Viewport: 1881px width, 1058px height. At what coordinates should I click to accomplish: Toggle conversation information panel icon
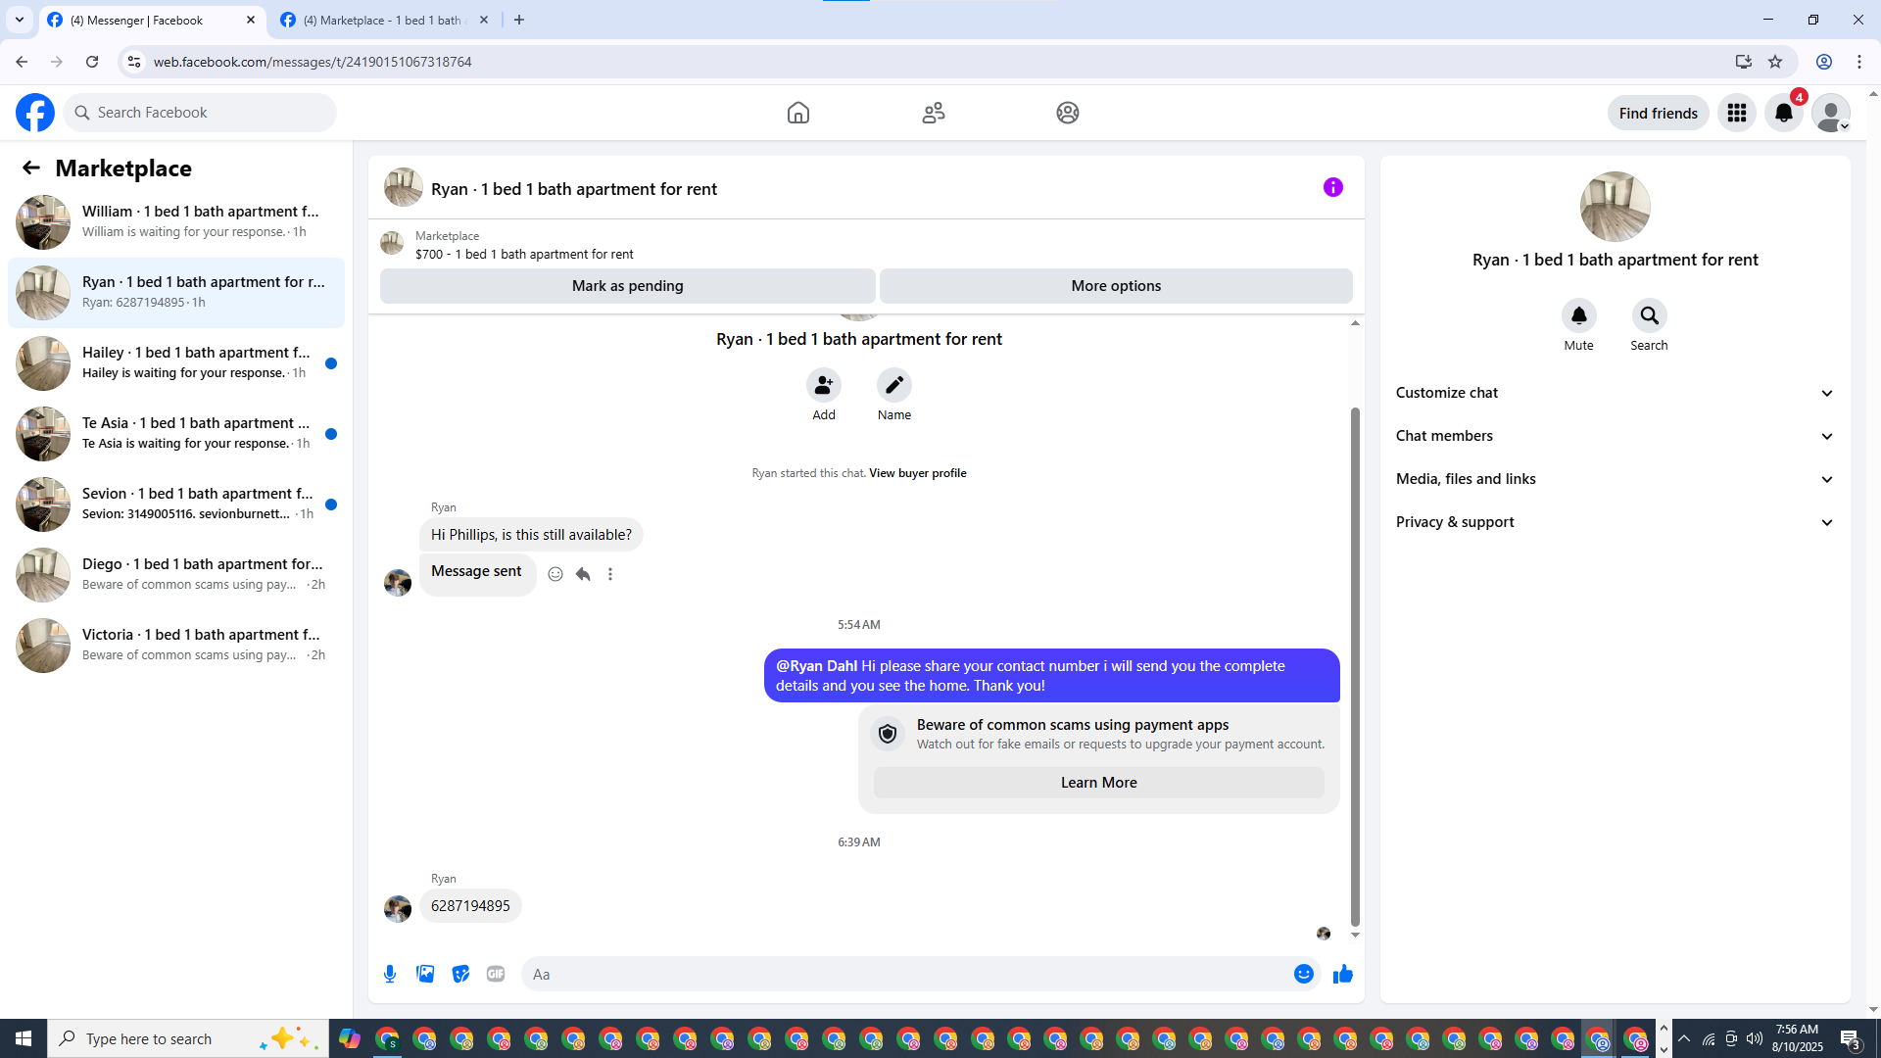pos(1332,187)
